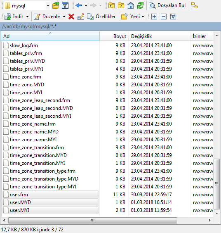Go to the parent directory folder icon
Viewport: 221px width, 233px height.
coord(111,5)
